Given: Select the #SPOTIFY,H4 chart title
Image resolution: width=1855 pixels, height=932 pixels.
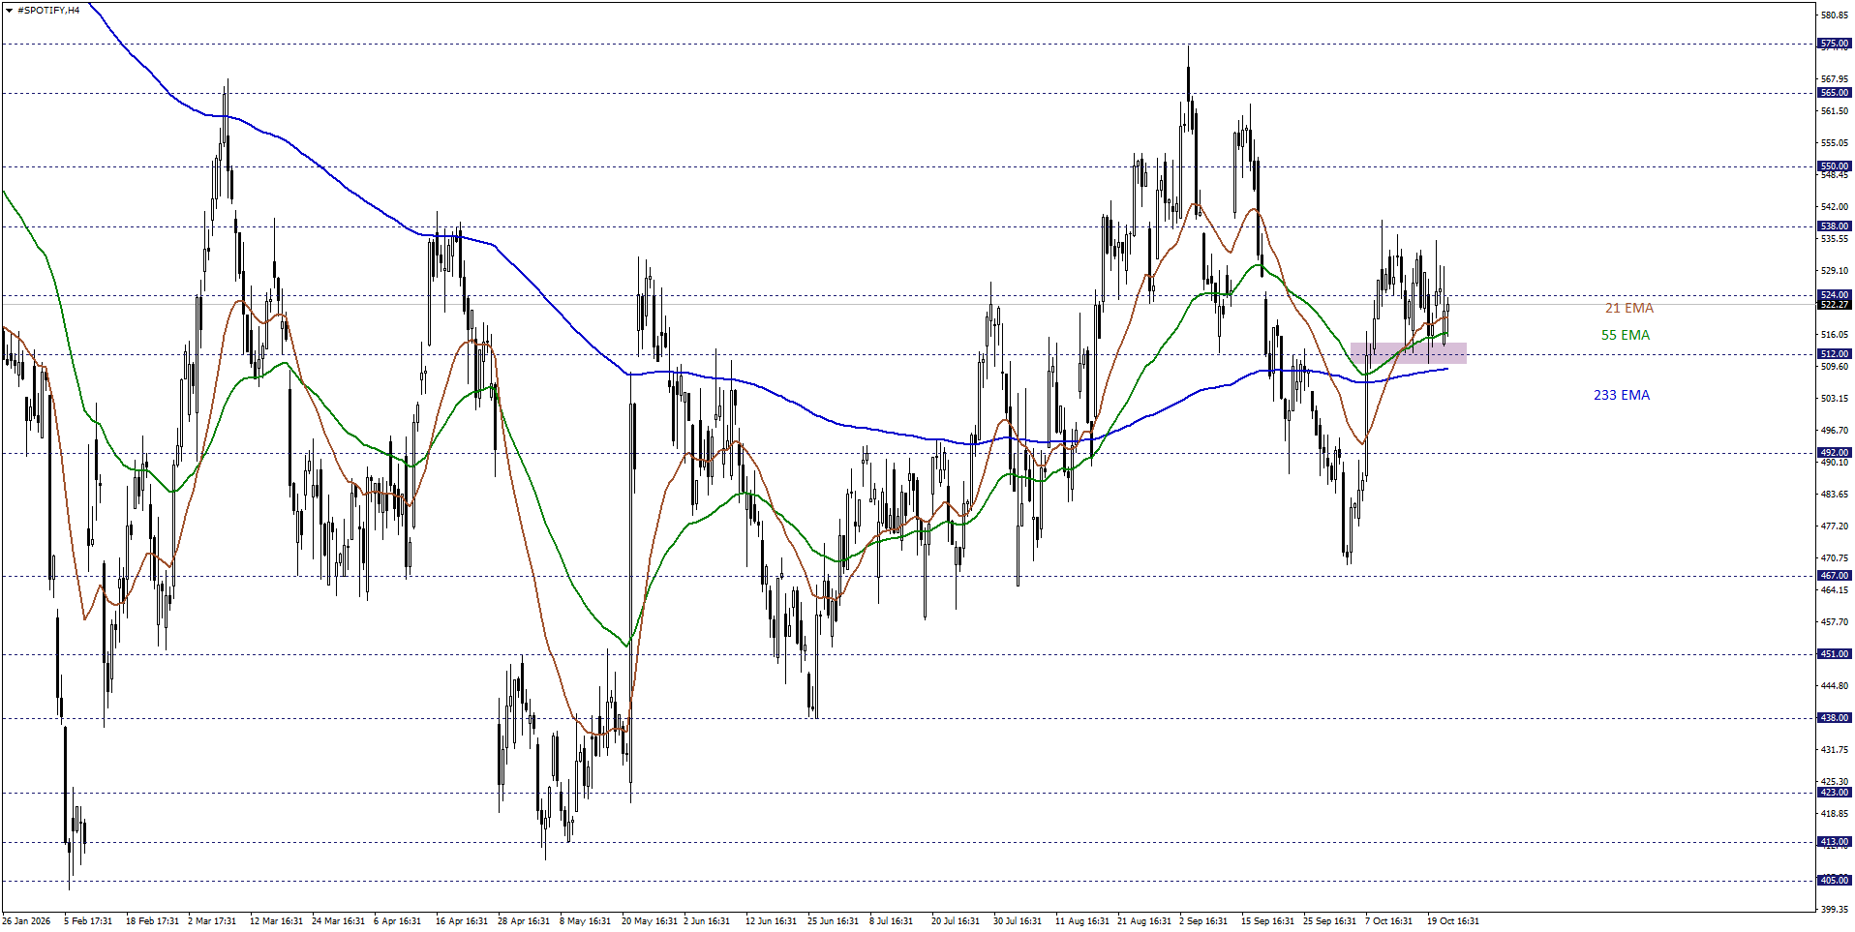Looking at the screenshot, I should pos(48,11).
